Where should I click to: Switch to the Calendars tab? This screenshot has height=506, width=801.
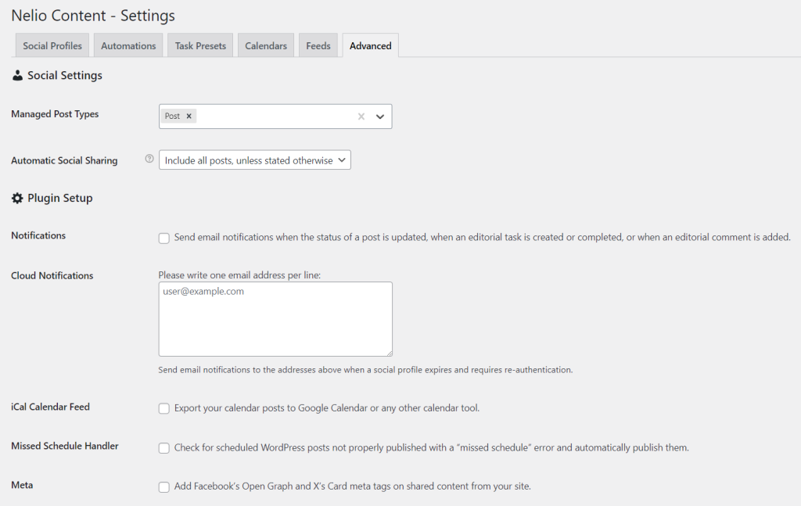pyautogui.click(x=265, y=45)
